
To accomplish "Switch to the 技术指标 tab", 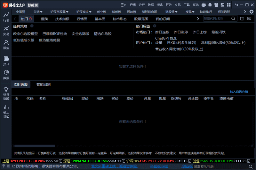I will 62,19.
